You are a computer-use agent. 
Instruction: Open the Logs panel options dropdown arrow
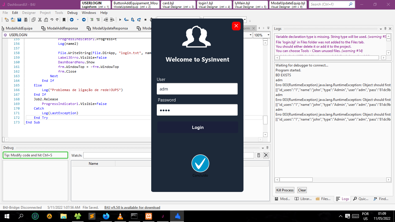click(381, 29)
